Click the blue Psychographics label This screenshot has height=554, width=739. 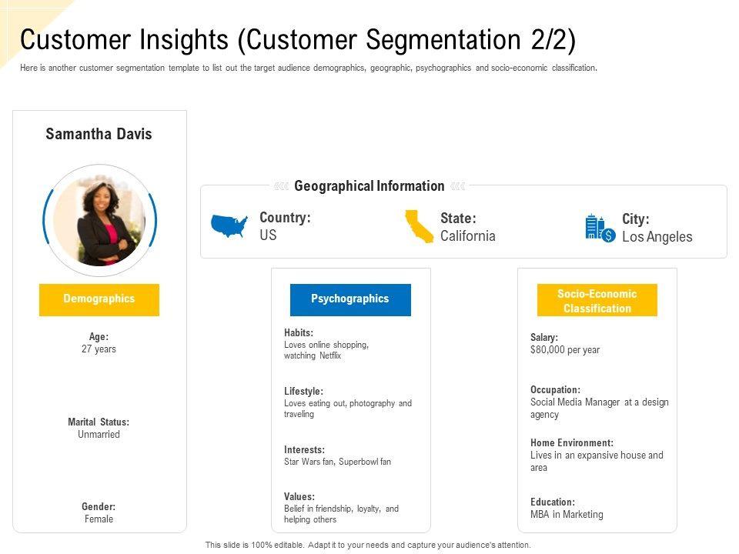[350, 299]
